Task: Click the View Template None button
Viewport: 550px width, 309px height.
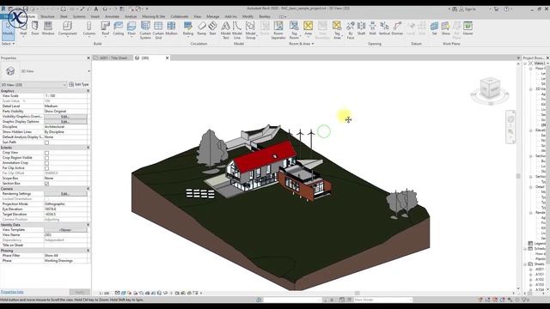Action: tap(65, 230)
